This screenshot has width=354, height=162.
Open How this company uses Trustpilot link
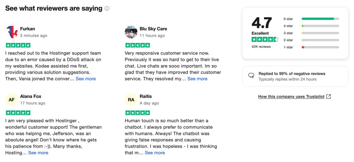[291, 96]
